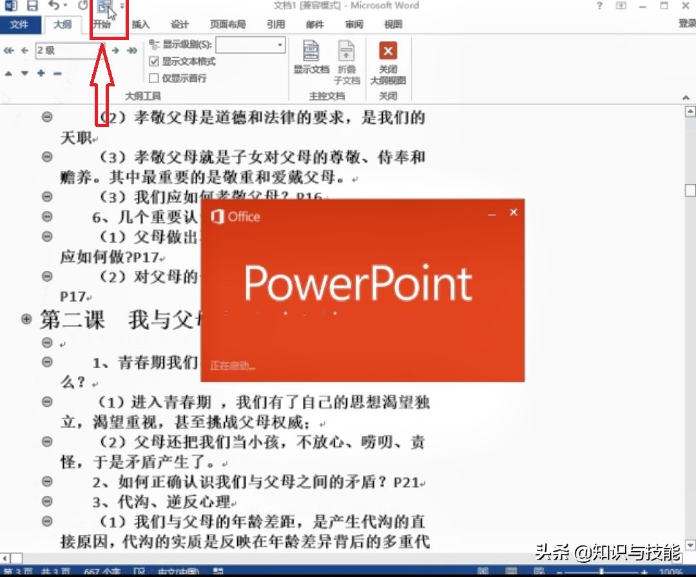Click bullet beside (2)孝敬父母是道德和法律
This screenshot has width=696, height=577.
[47, 117]
